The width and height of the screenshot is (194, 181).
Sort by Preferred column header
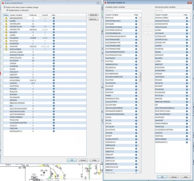tap(33, 15)
